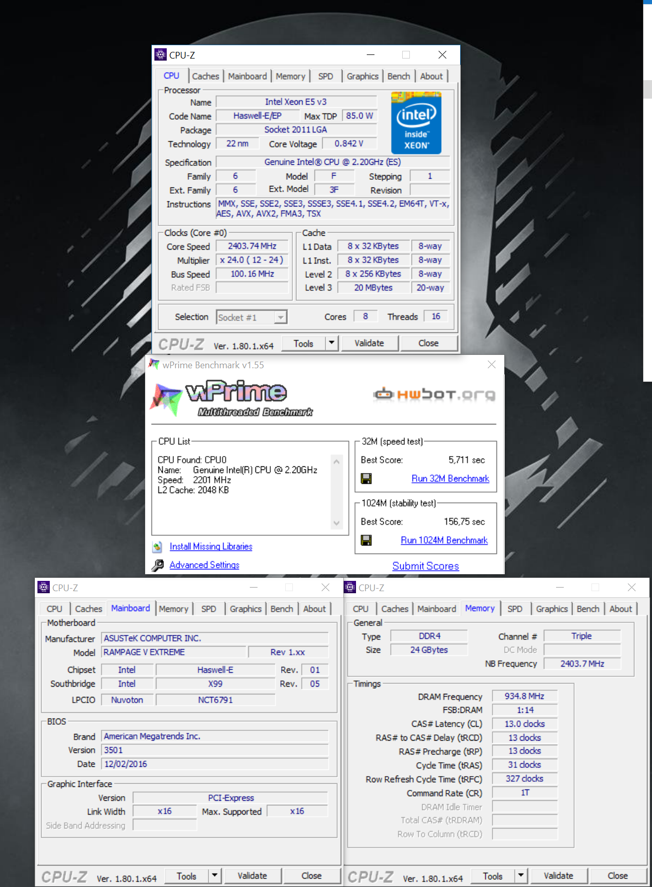This screenshot has width=652, height=887.
Task: Select SPD tab in Memory CPU-Z window
Action: coord(515,609)
